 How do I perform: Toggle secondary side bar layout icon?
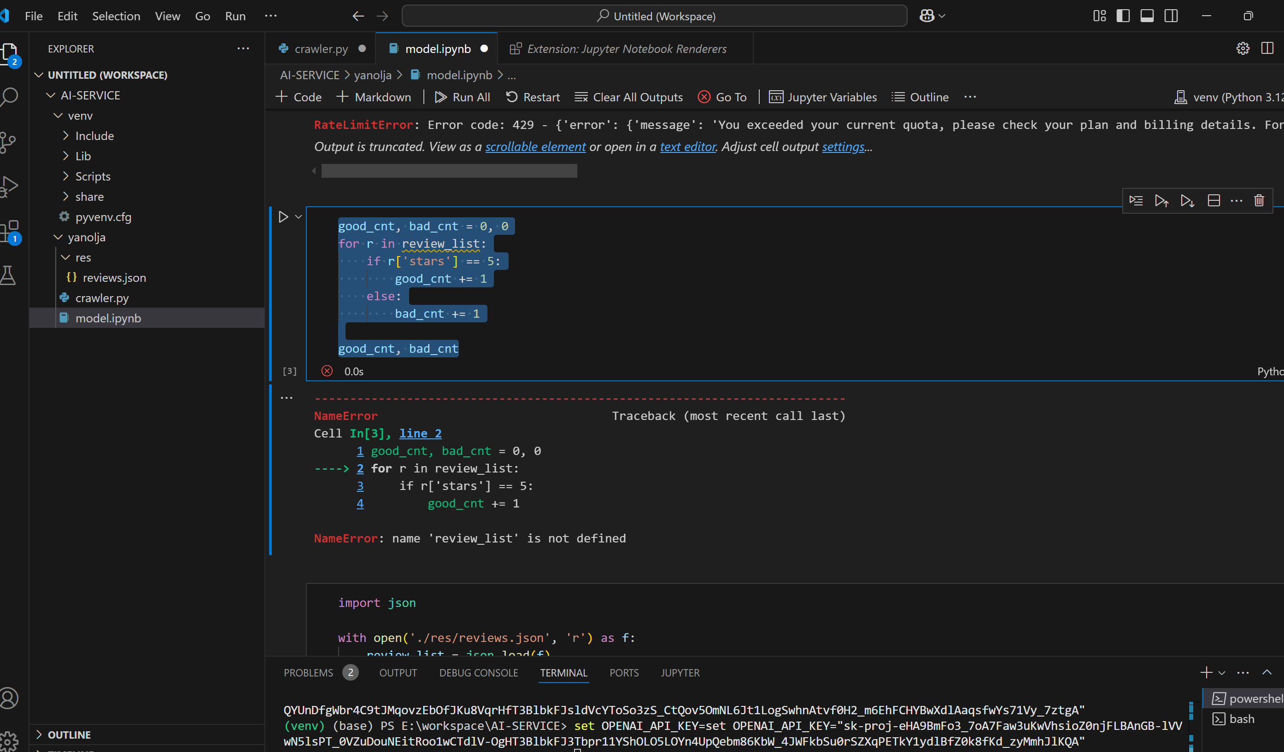[1171, 16]
